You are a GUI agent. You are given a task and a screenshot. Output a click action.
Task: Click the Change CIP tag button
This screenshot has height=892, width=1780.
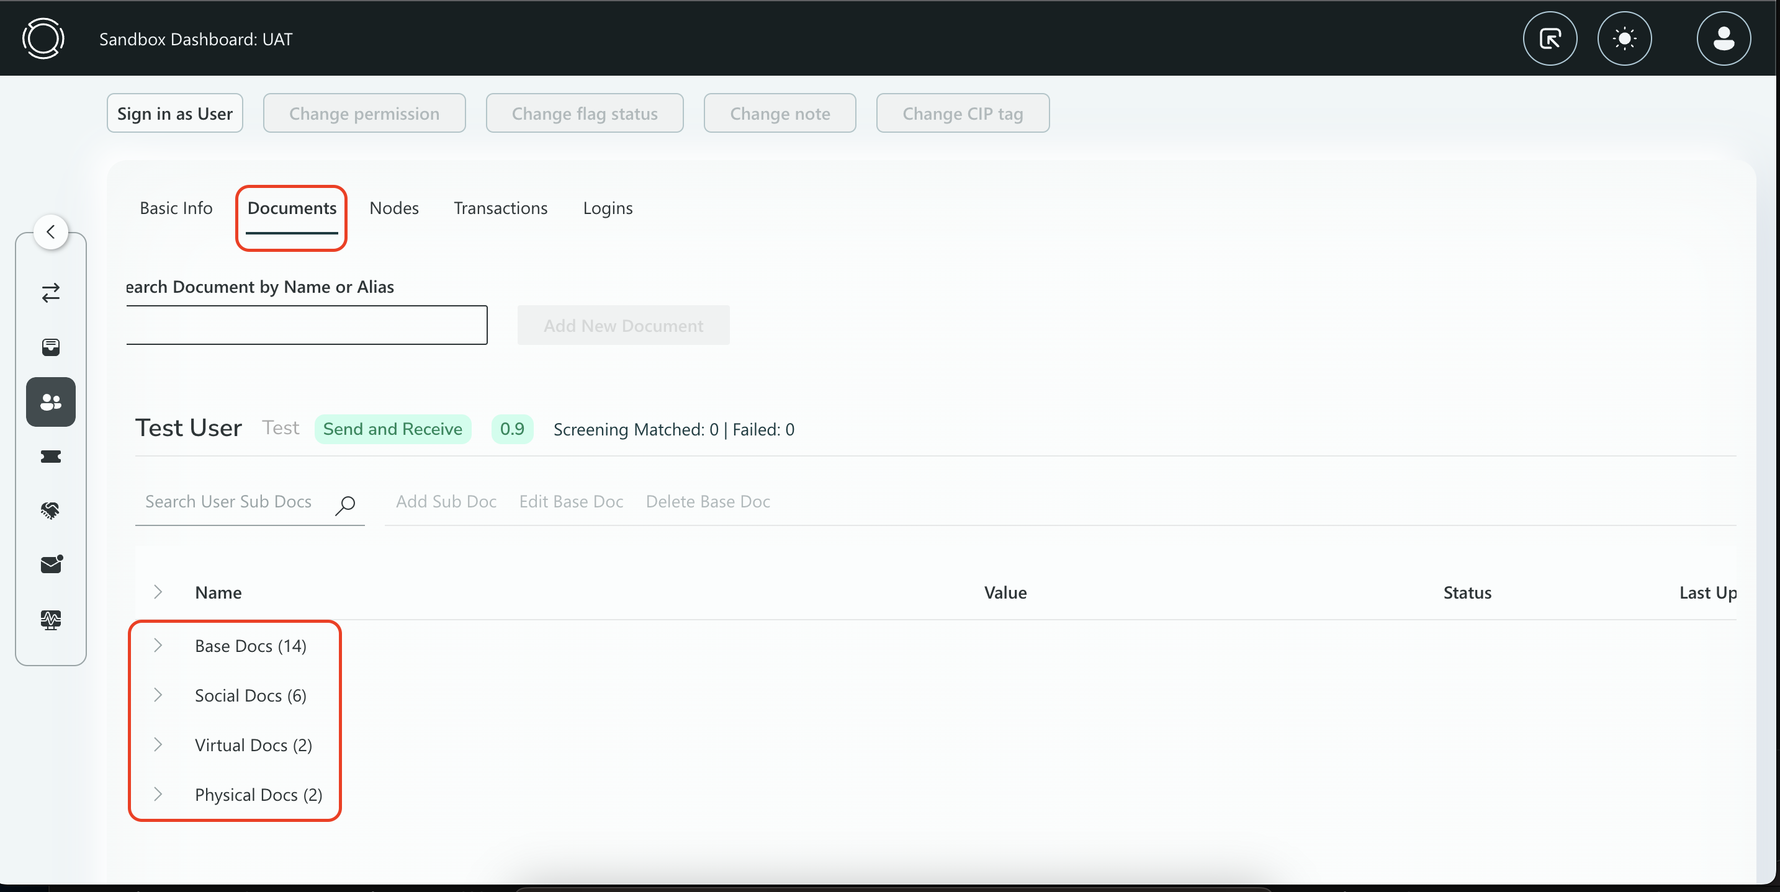point(963,114)
